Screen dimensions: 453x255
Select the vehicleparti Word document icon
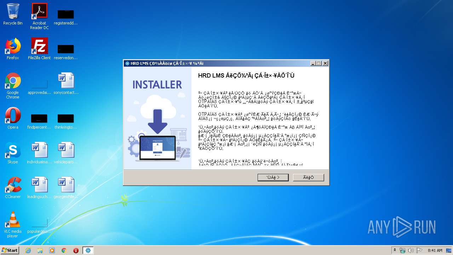click(66, 153)
